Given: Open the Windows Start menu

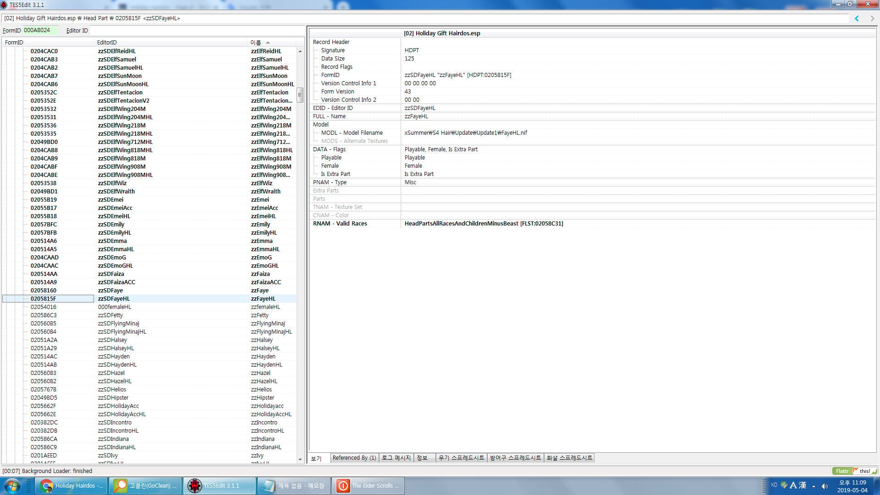Looking at the screenshot, I should coord(11,485).
